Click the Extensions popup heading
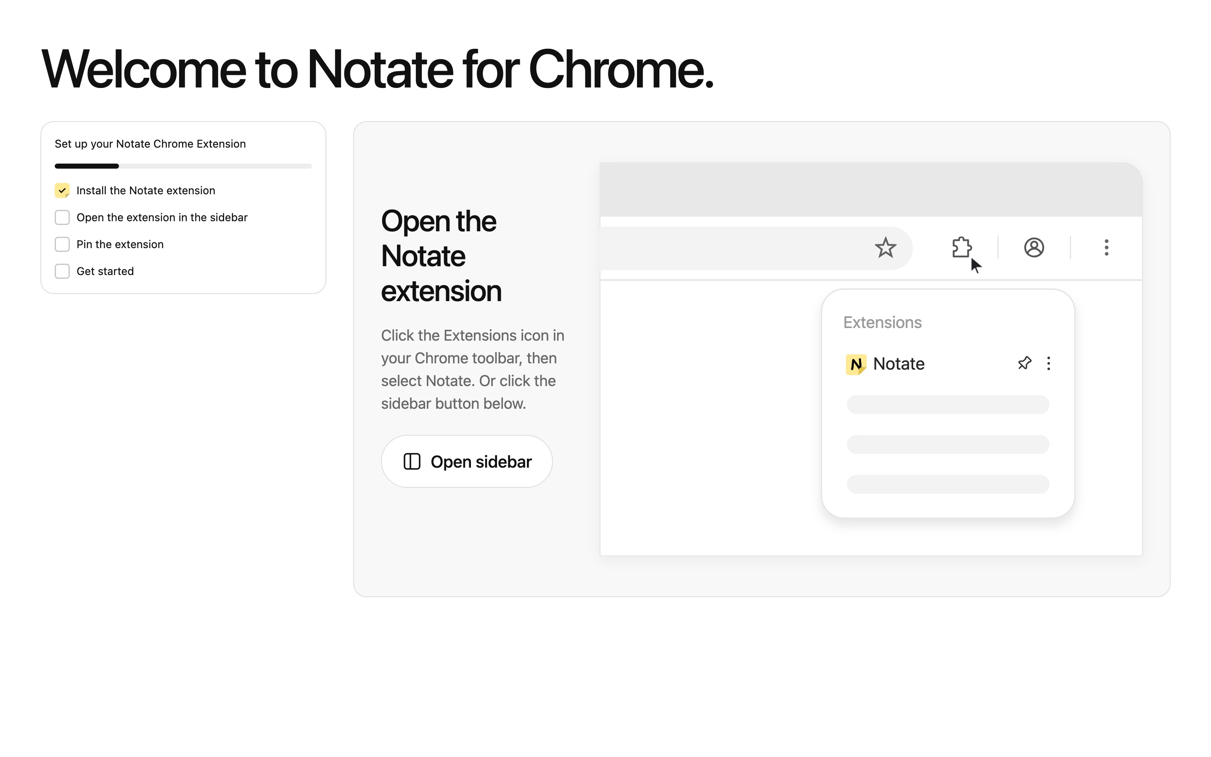The height and width of the screenshot is (757, 1211). [882, 323]
